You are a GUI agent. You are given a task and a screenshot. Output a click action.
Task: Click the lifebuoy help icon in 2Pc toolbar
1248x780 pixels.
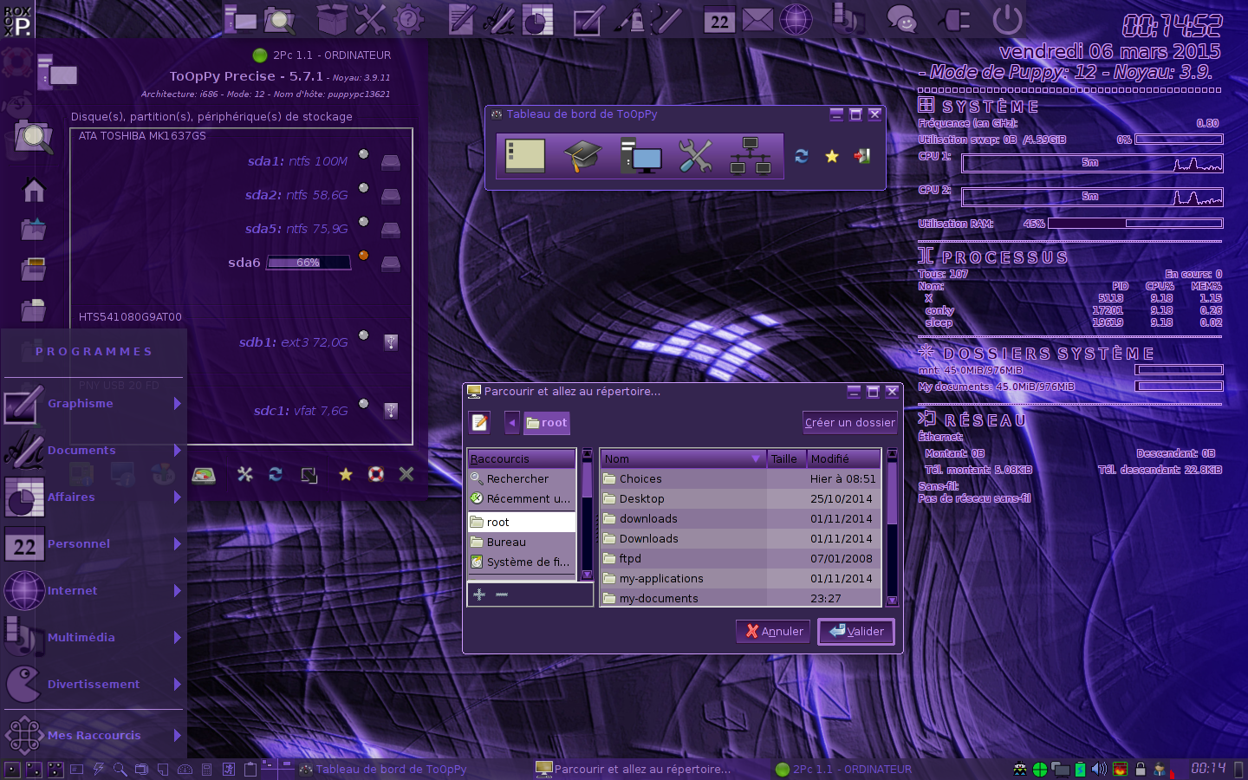coord(376,474)
